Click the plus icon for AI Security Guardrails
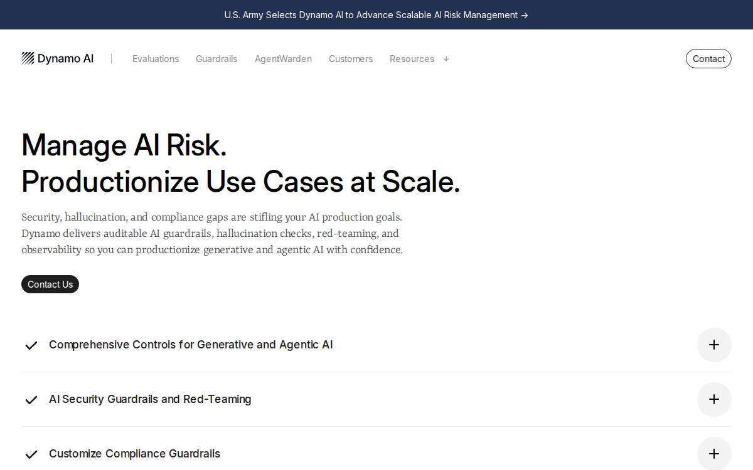The height and width of the screenshot is (470, 753). click(x=714, y=399)
